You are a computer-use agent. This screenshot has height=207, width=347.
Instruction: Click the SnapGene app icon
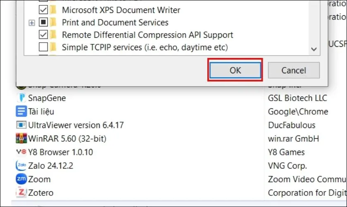point(21,98)
